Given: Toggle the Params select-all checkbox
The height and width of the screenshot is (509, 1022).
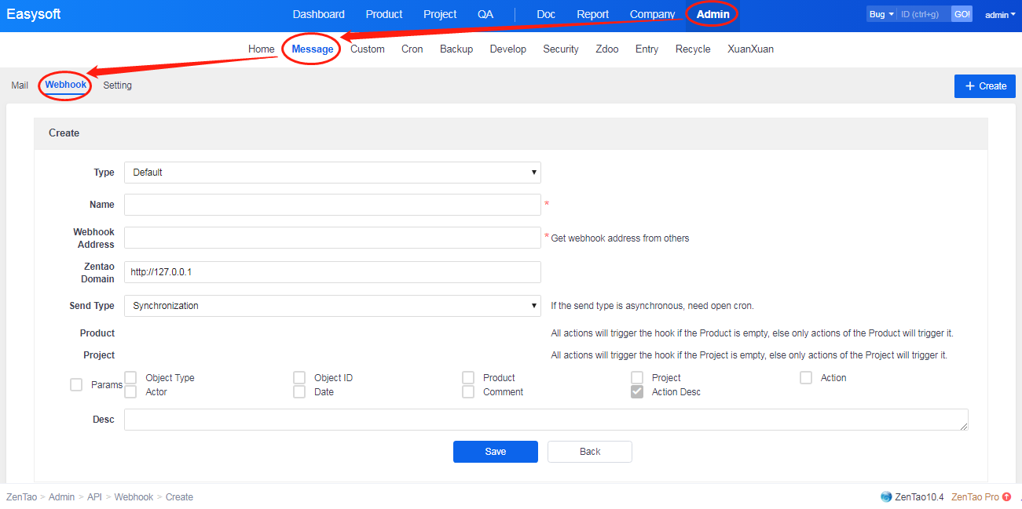Looking at the screenshot, I should pos(76,384).
